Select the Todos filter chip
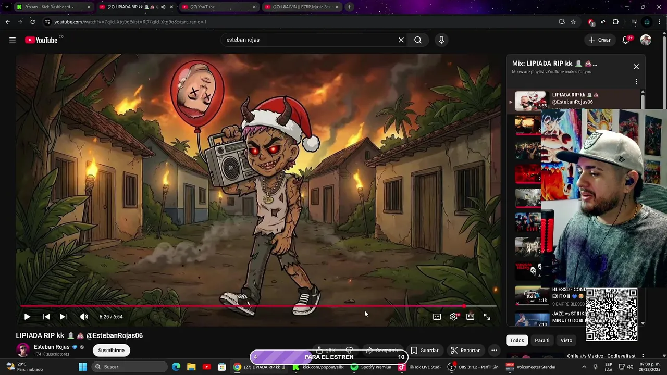This screenshot has height=375, width=667. [517, 340]
